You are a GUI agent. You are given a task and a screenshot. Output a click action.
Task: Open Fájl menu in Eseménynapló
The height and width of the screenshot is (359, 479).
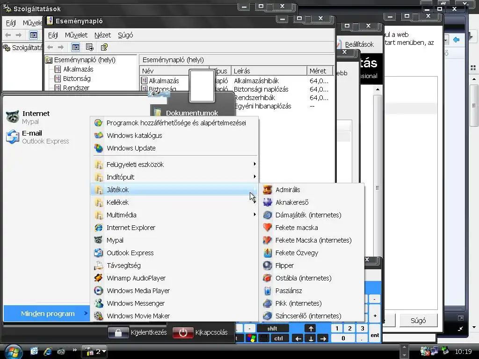pos(53,35)
